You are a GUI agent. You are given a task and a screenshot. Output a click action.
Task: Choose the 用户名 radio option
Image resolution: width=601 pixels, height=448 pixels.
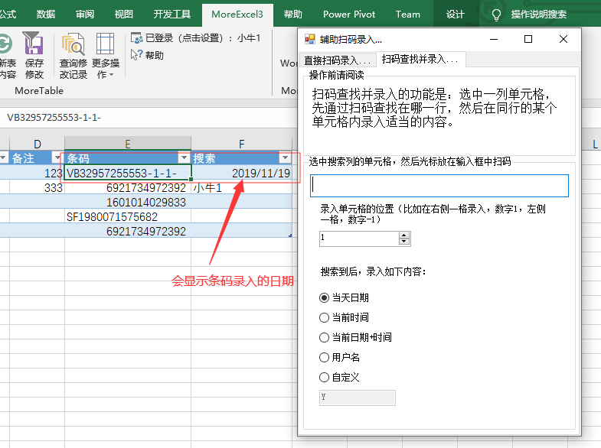point(324,357)
